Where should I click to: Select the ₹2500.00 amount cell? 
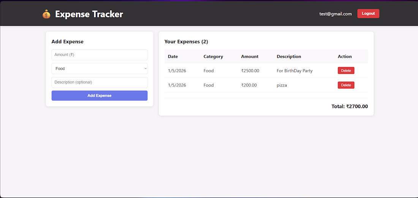(250, 71)
